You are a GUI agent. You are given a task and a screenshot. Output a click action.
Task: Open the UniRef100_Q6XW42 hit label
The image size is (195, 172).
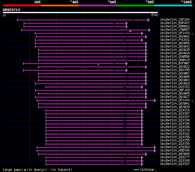(175, 37)
